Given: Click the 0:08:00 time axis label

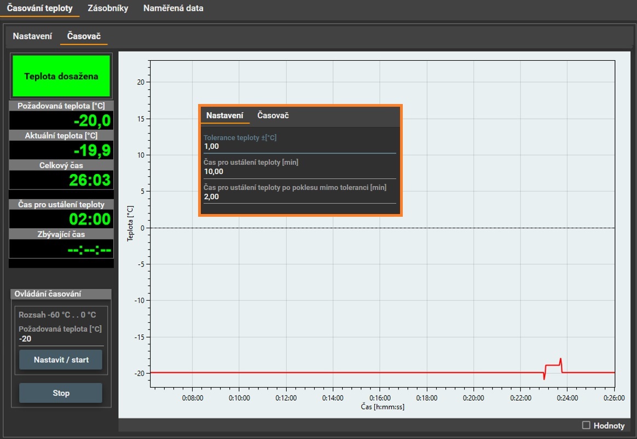Looking at the screenshot, I should coord(193,398).
